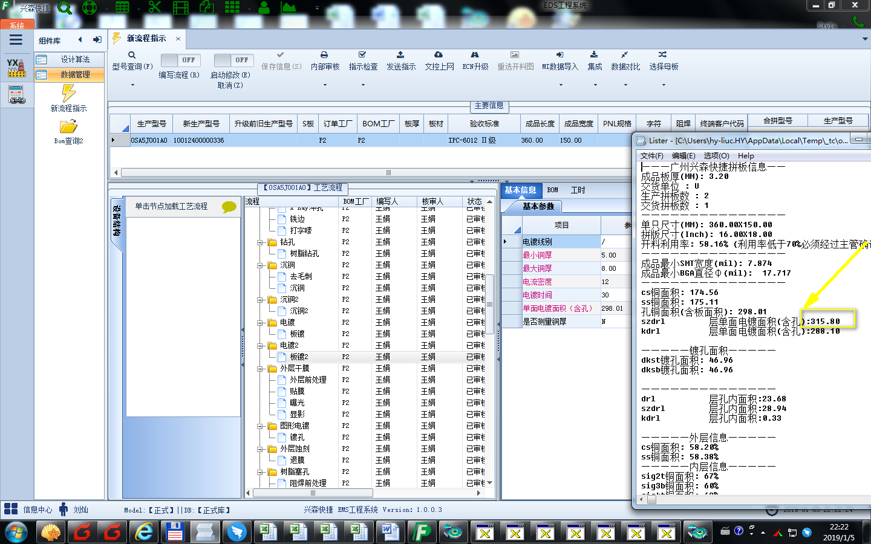
Task: Open the green film strip icon
Action: 181,8
